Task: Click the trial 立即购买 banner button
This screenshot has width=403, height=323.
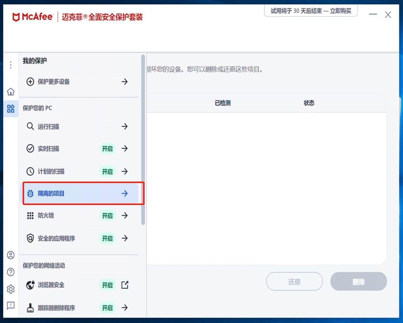Action: 311,11
